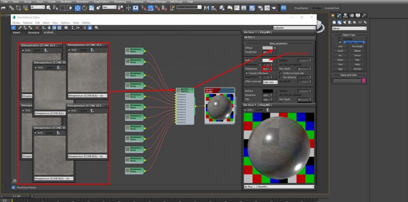The width and height of the screenshot is (408, 202).
Task: Click binoculars search icon in Slate view
Action: pos(15,181)
